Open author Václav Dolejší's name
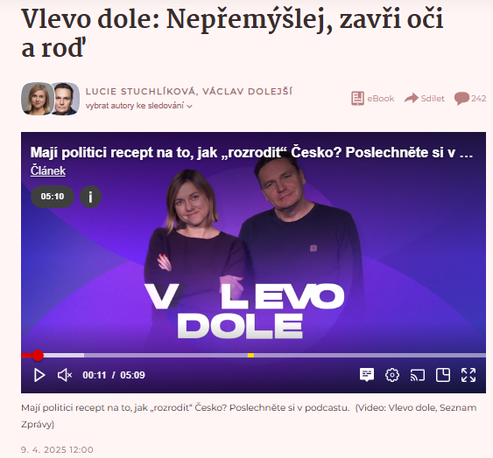 [247, 92]
